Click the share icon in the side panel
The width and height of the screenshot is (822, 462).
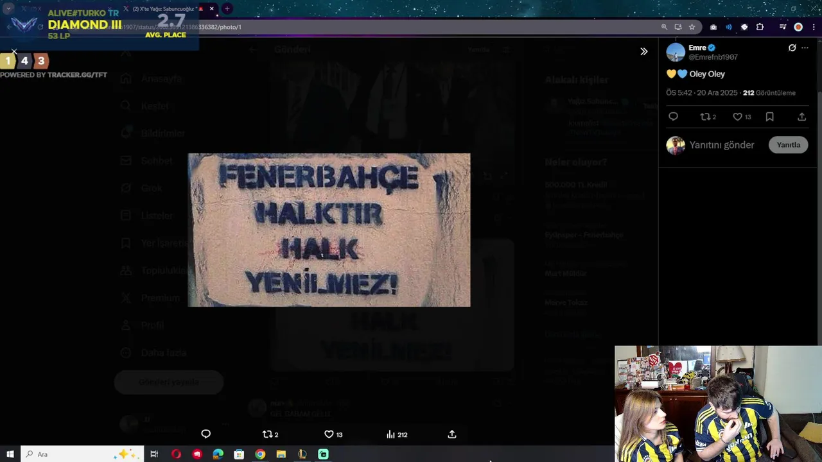point(801,117)
